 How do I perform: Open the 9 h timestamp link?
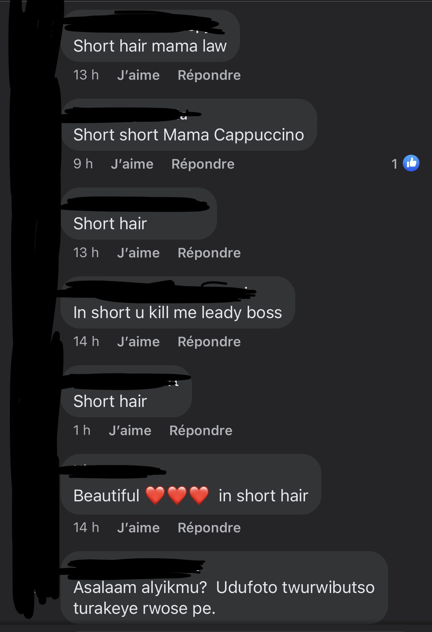pyautogui.click(x=83, y=164)
